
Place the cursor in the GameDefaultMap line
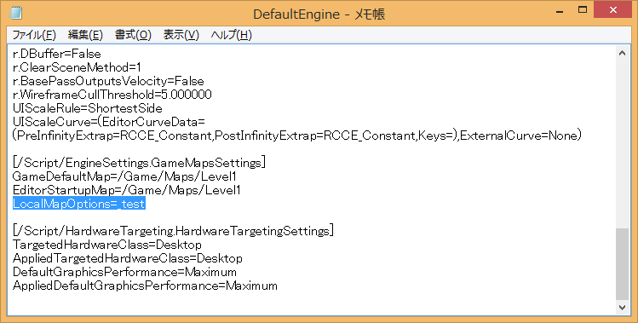(x=124, y=176)
